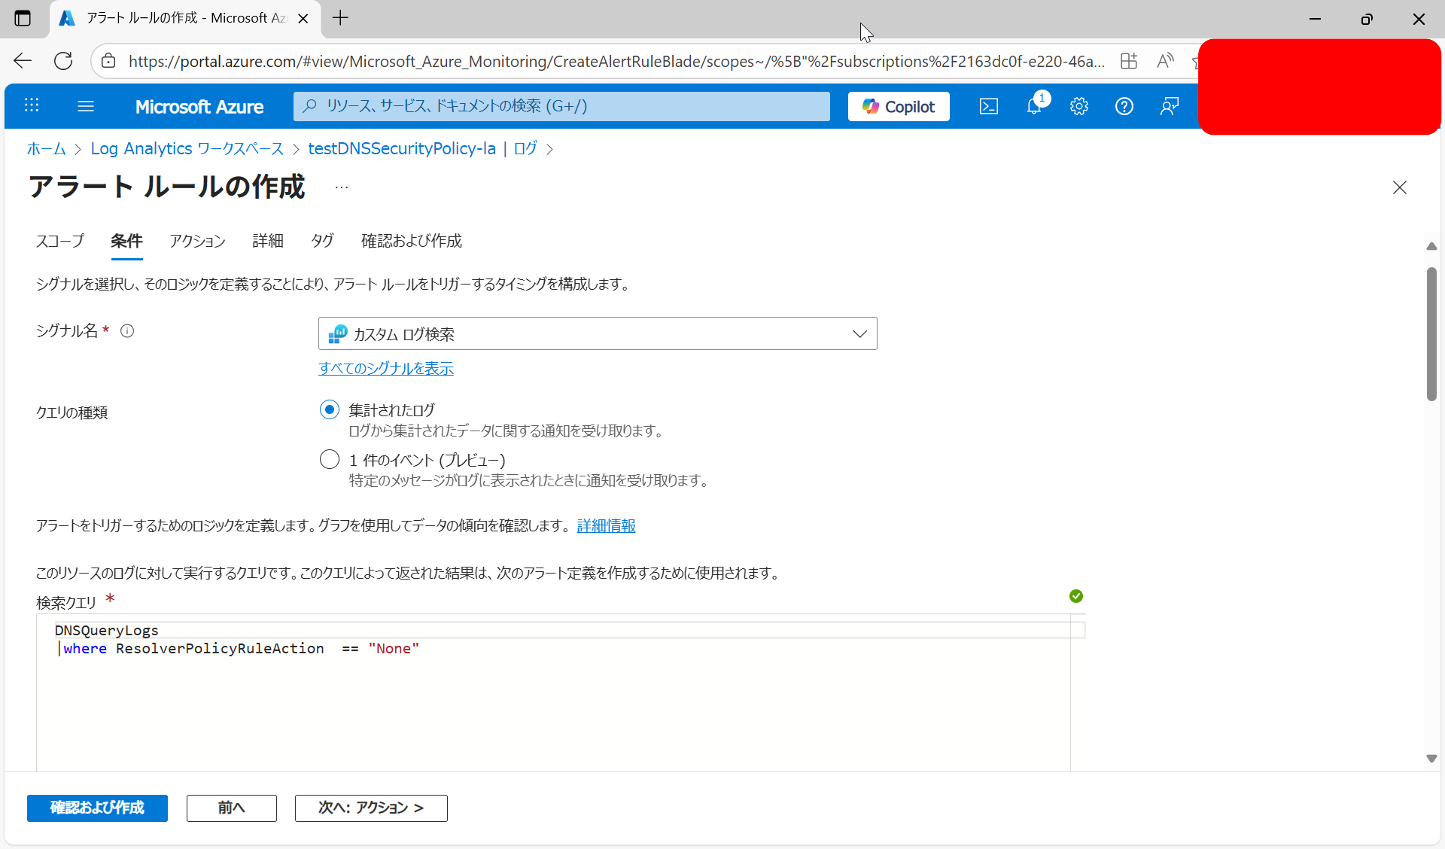Select the 集計されたログ radio button
This screenshot has width=1445, height=849.
click(329, 409)
